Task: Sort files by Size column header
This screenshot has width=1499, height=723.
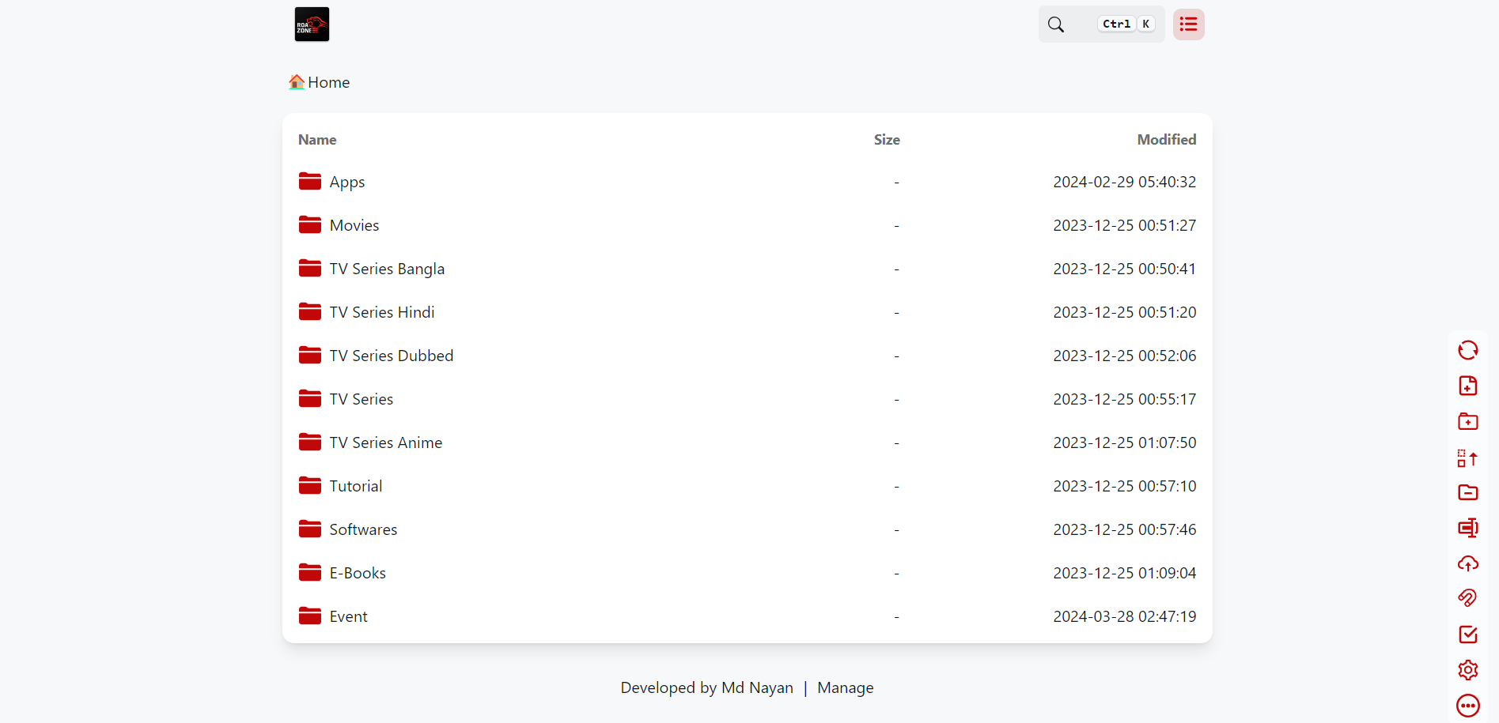Action: pyautogui.click(x=886, y=140)
